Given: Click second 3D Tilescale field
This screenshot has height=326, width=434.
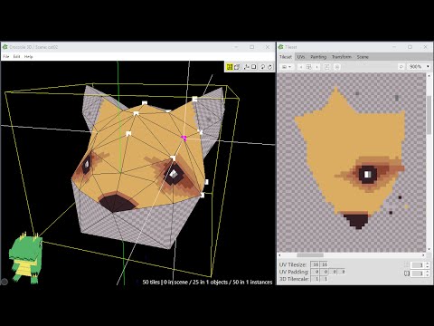Looking at the screenshot, I should [x=325, y=279].
